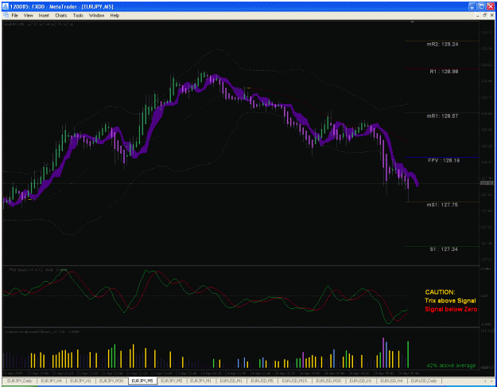Switch to the EURJPY,H1 chart tab

click(80, 381)
